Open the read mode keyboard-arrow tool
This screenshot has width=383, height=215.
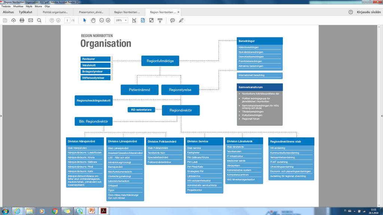click(x=160, y=20)
